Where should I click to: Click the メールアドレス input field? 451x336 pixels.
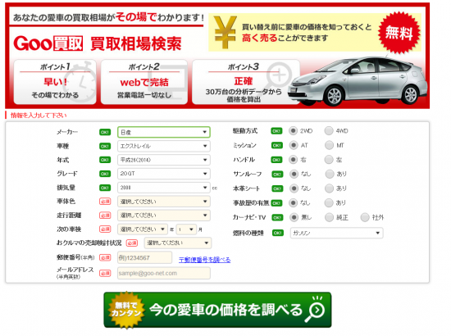[x=164, y=273]
